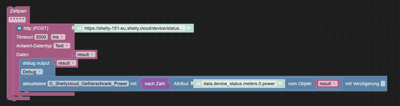Open result variable dropdown in debug output
This screenshot has height=106, width=400.
66,63
